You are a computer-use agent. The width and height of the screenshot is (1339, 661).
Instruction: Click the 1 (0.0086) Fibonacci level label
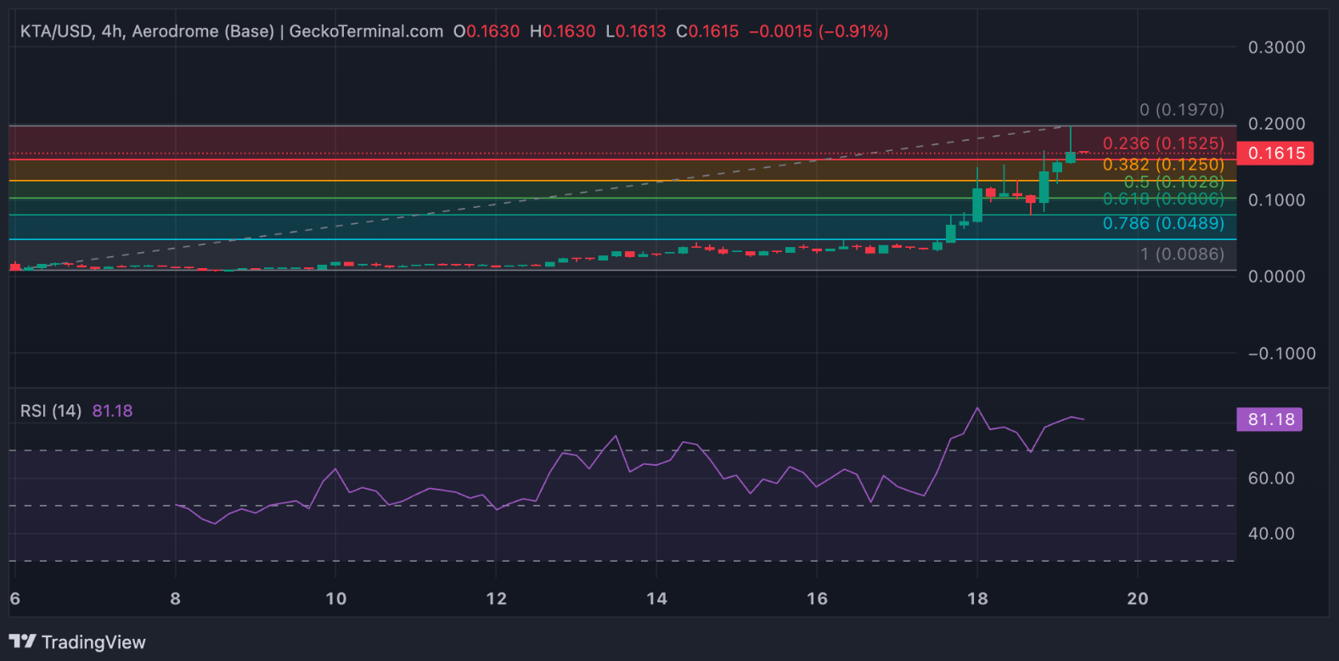1181,254
